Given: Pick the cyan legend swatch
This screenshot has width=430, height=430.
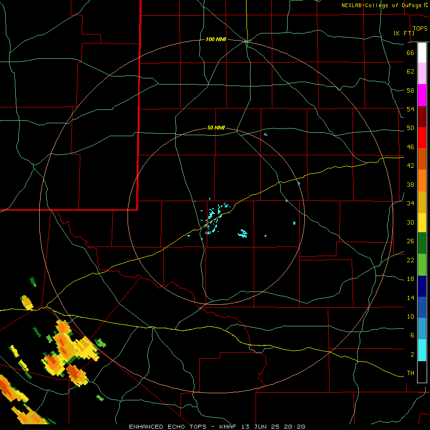Looking at the screenshot, I should click(422, 350).
